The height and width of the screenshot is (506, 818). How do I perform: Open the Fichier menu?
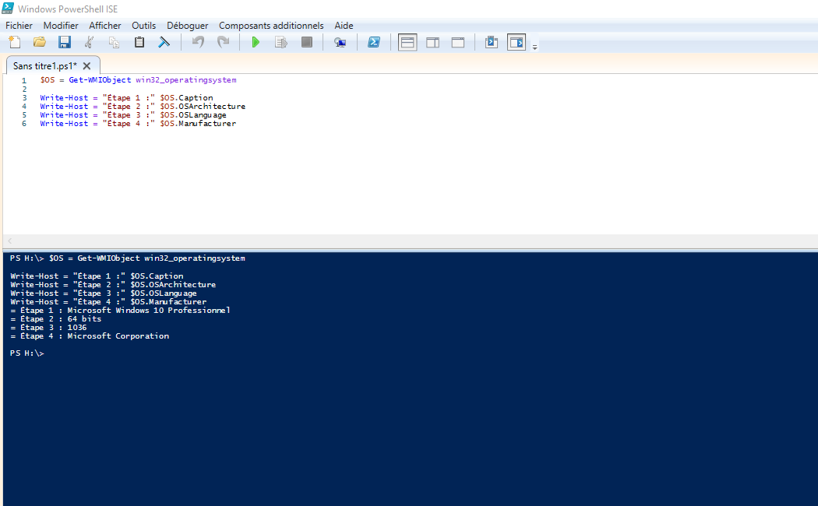click(19, 26)
